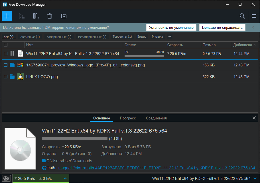Click the Windows logo thumbnail icon

(20, 65)
